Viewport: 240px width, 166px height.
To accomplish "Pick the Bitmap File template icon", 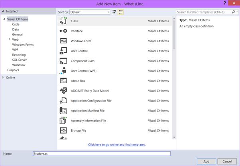I will point(63,131).
